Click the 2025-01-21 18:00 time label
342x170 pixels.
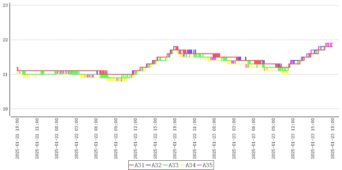(x=17, y=139)
